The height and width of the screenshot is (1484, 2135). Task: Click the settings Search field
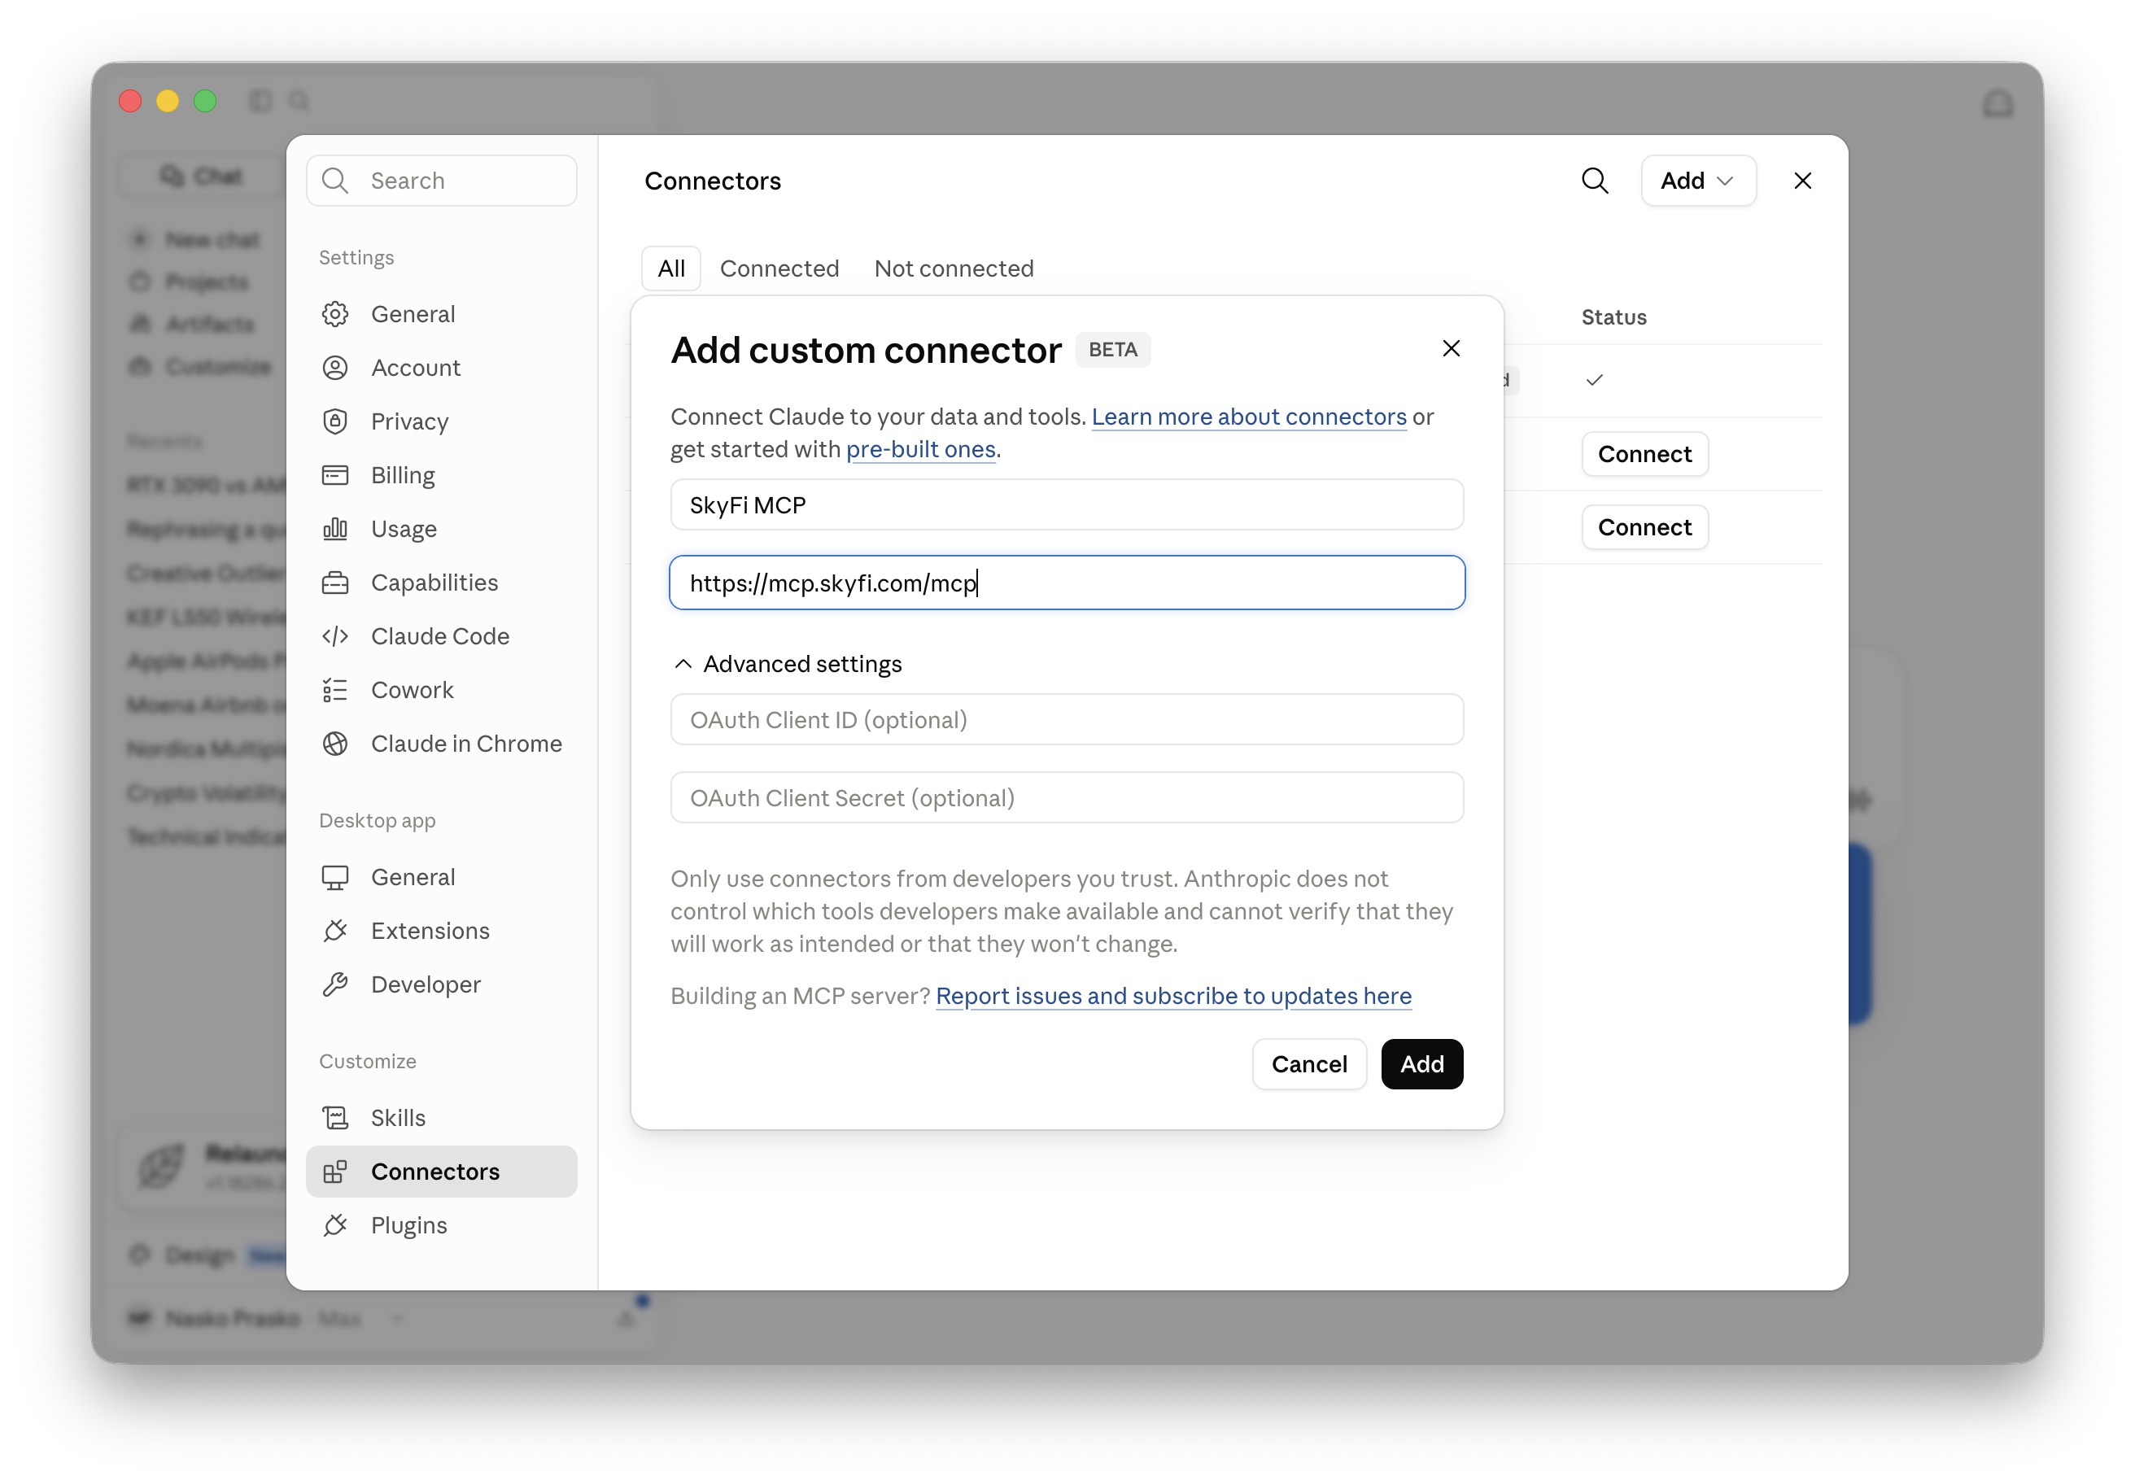(x=442, y=181)
